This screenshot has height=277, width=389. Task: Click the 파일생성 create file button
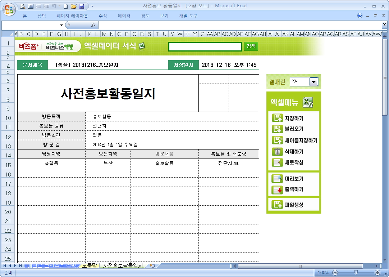click(x=288, y=205)
